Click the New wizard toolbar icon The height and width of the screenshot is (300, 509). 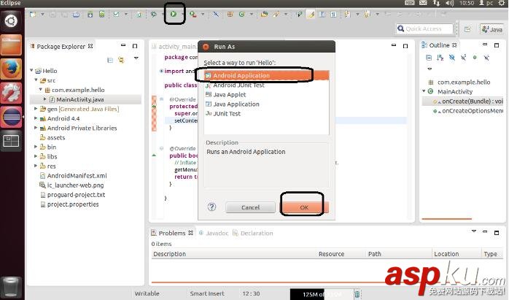click(33, 15)
